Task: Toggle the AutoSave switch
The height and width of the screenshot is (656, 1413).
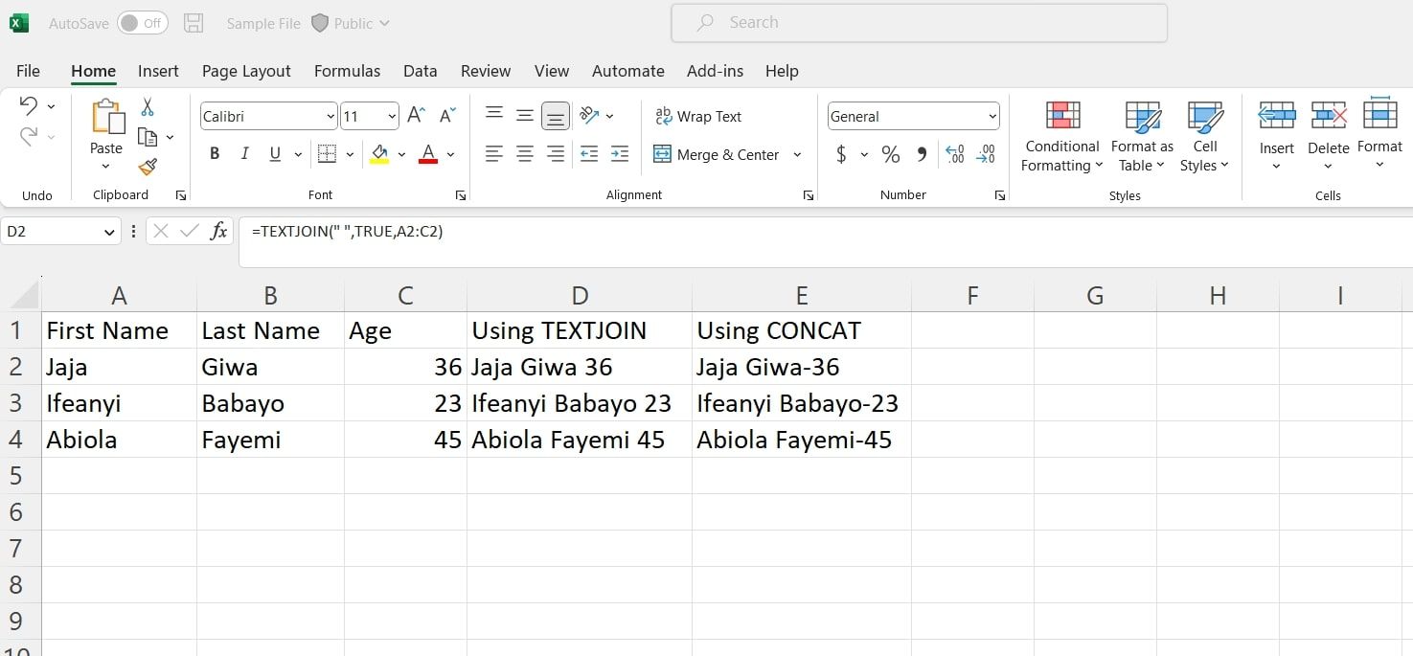Action: [x=143, y=23]
